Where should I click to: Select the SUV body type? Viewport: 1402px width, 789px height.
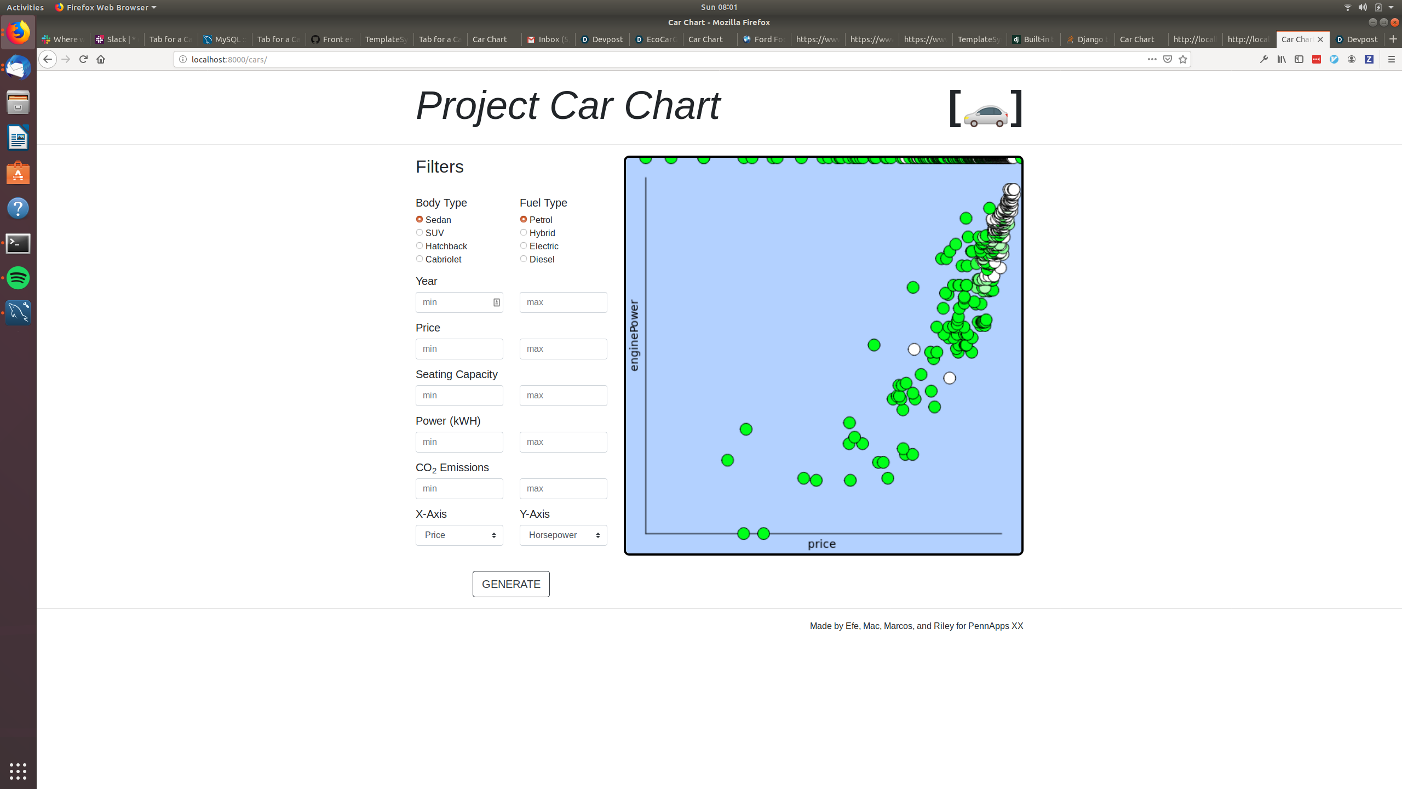point(420,233)
